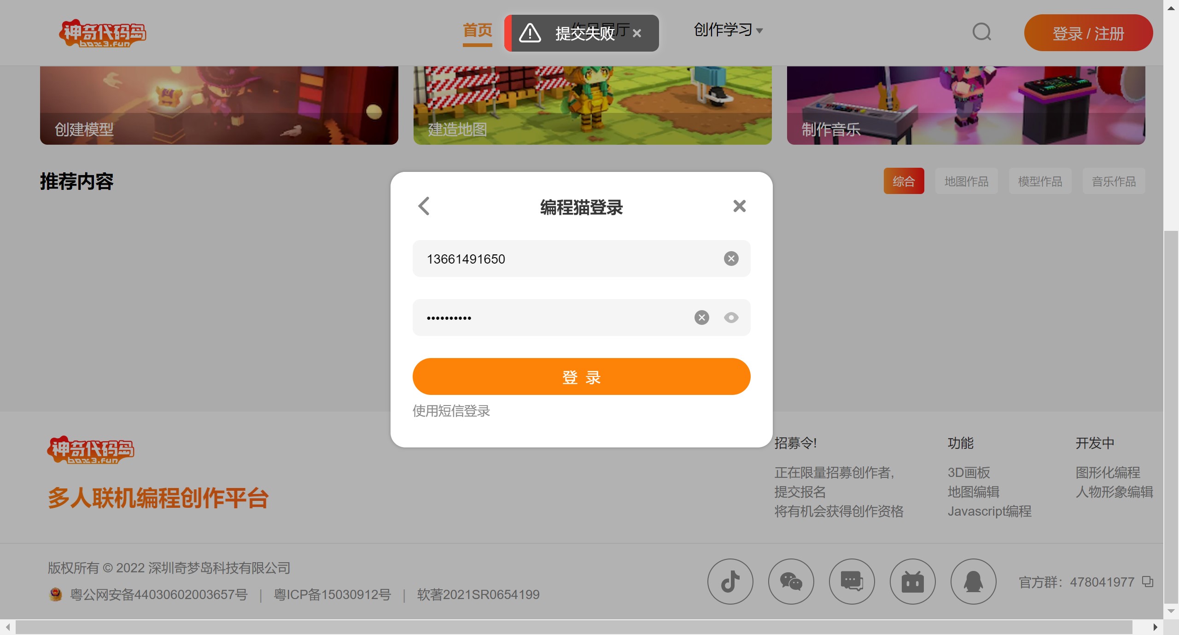Click the police badge icon in footer
The height and width of the screenshot is (635, 1179).
(55, 594)
